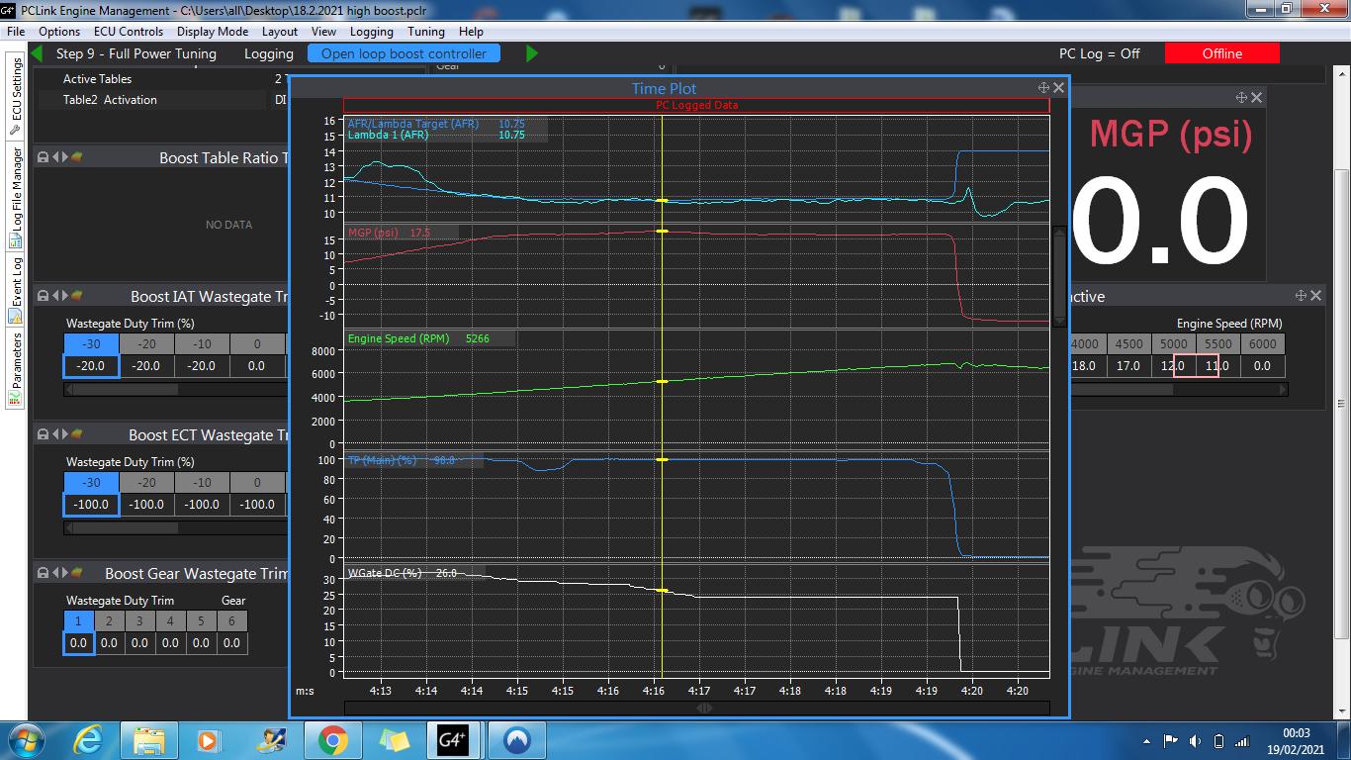Advance to next tuning step with green right arrow
The image size is (1351, 760).
pos(532,53)
